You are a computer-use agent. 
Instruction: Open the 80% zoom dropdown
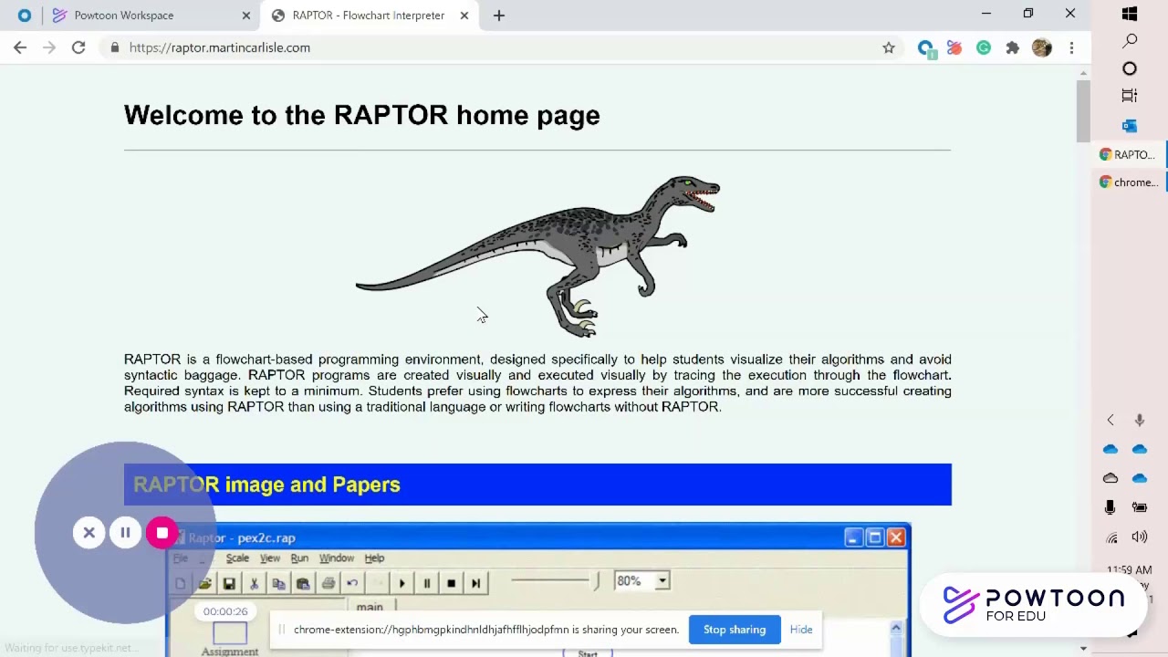pos(662,581)
